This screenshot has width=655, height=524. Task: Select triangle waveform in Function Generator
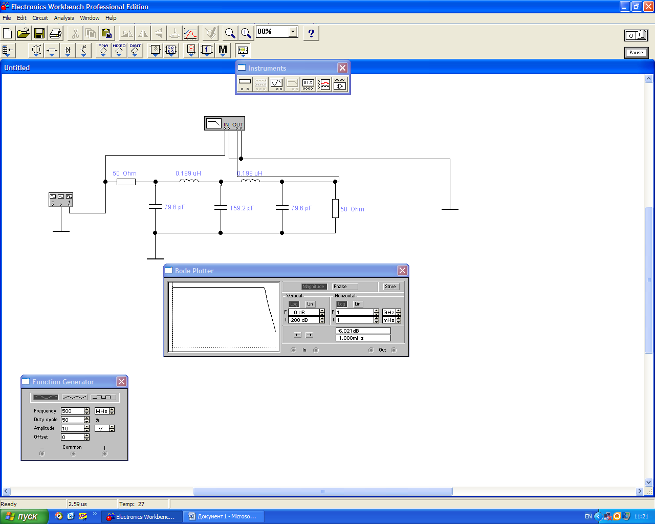75,397
